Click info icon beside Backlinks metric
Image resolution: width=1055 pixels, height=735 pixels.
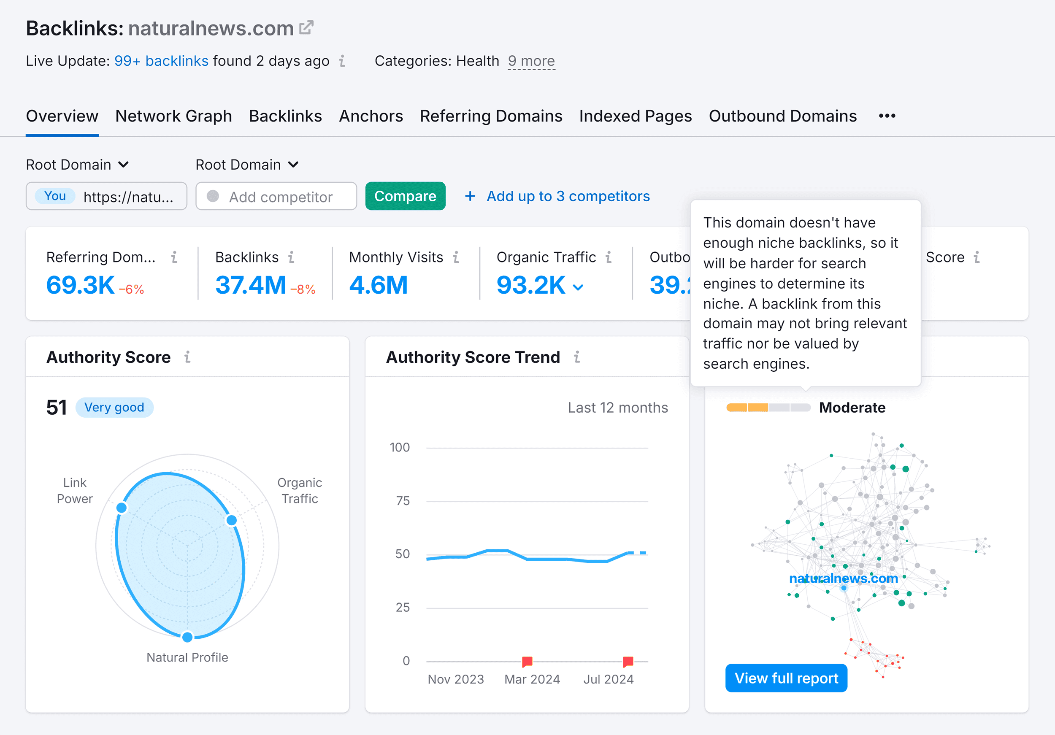pos(291,257)
